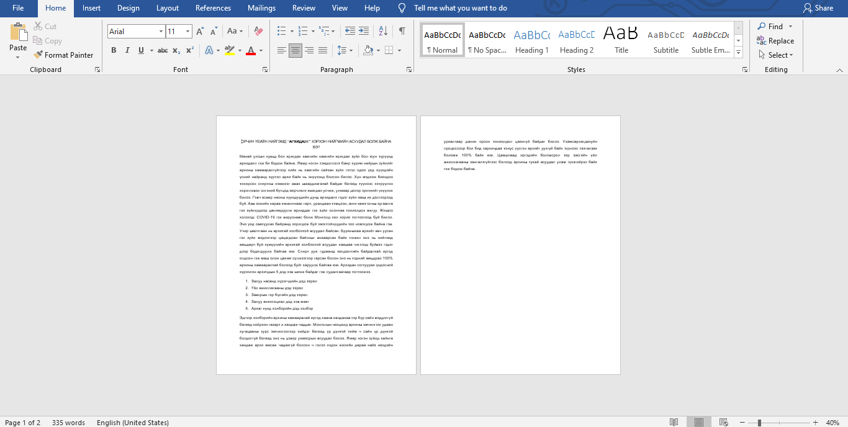This screenshot has width=848, height=427.
Task: Open the References ribbon tab
Action: pos(213,8)
